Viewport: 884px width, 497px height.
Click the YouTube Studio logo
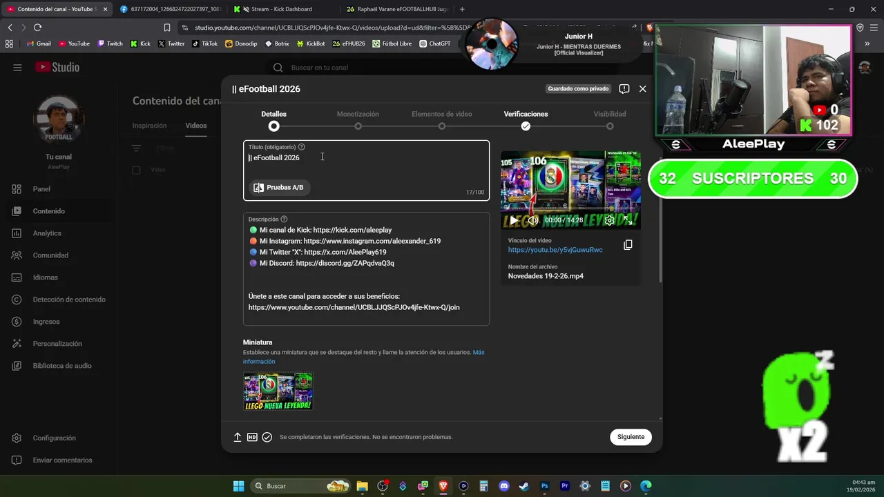point(57,68)
